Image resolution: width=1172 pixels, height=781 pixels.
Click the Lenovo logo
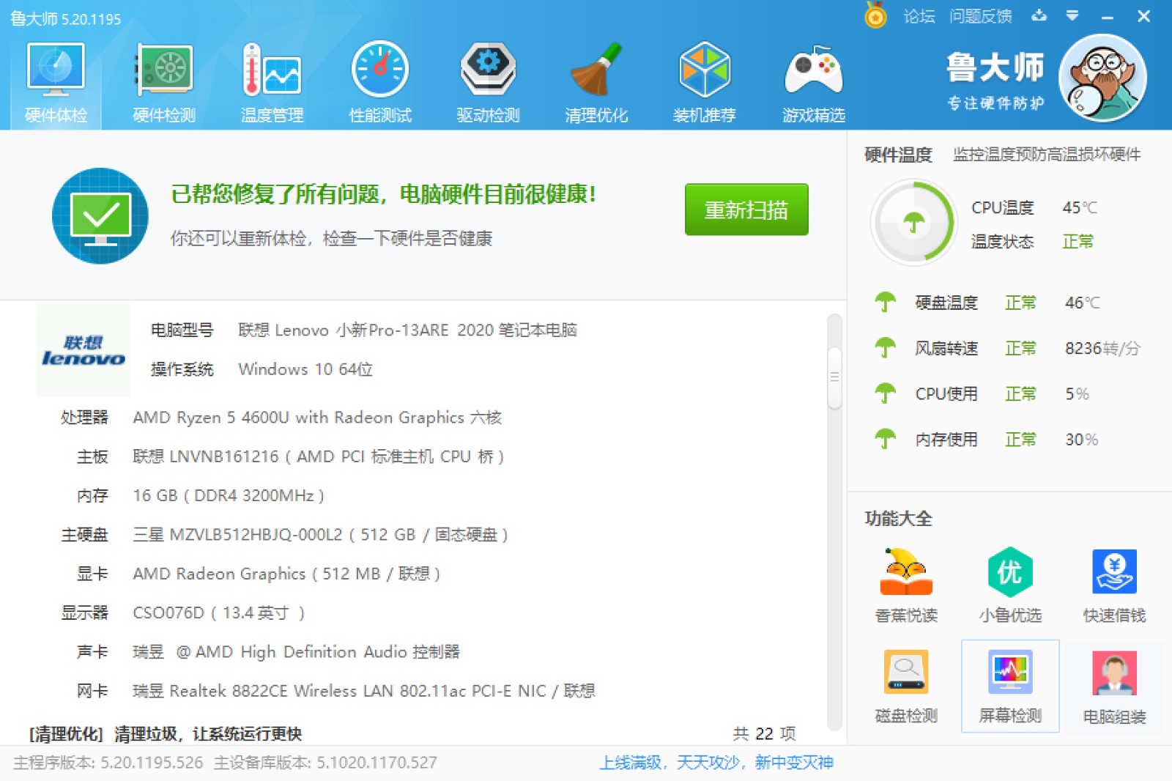point(84,350)
